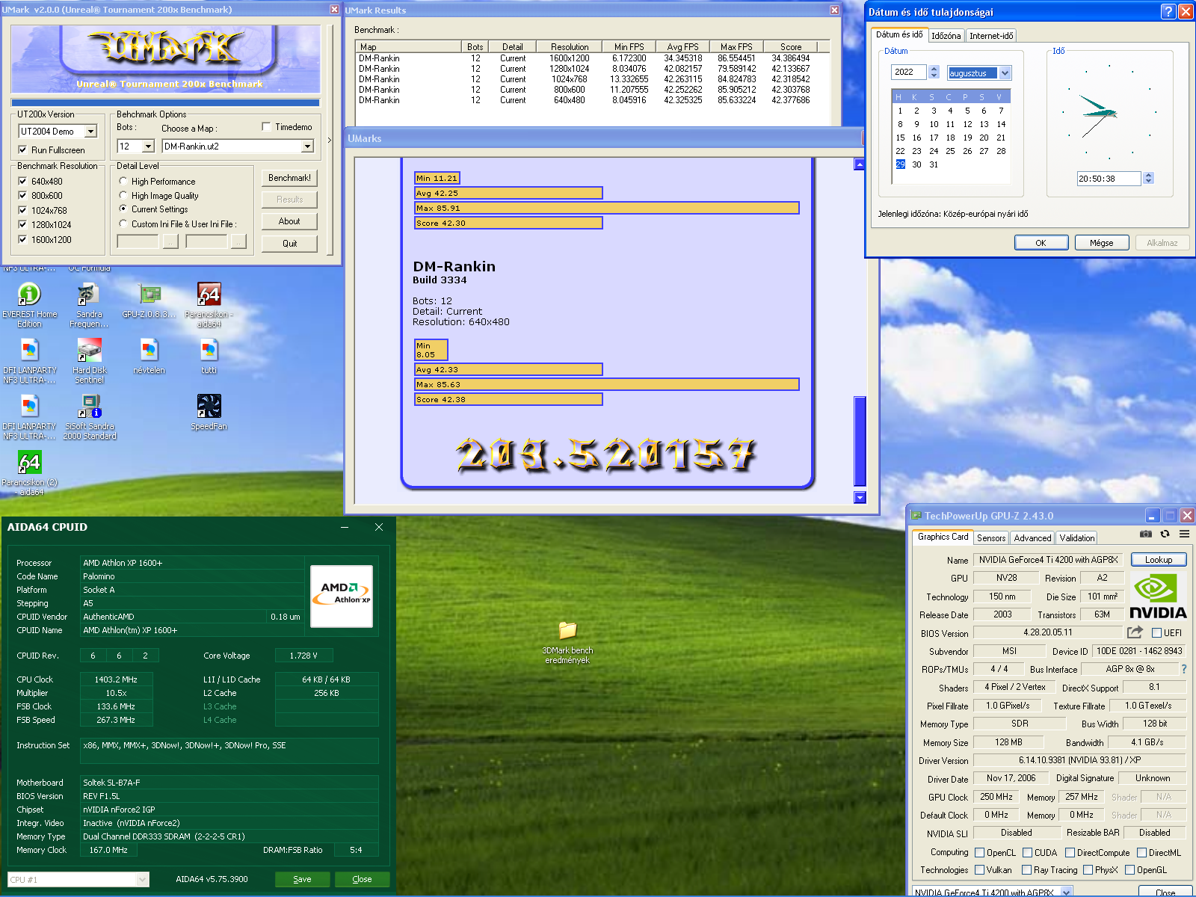
Task: Click OK in the date dialog
Action: pyautogui.click(x=1041, y=243)
